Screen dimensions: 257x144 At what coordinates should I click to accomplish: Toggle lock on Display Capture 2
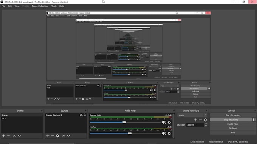[85, 115]
